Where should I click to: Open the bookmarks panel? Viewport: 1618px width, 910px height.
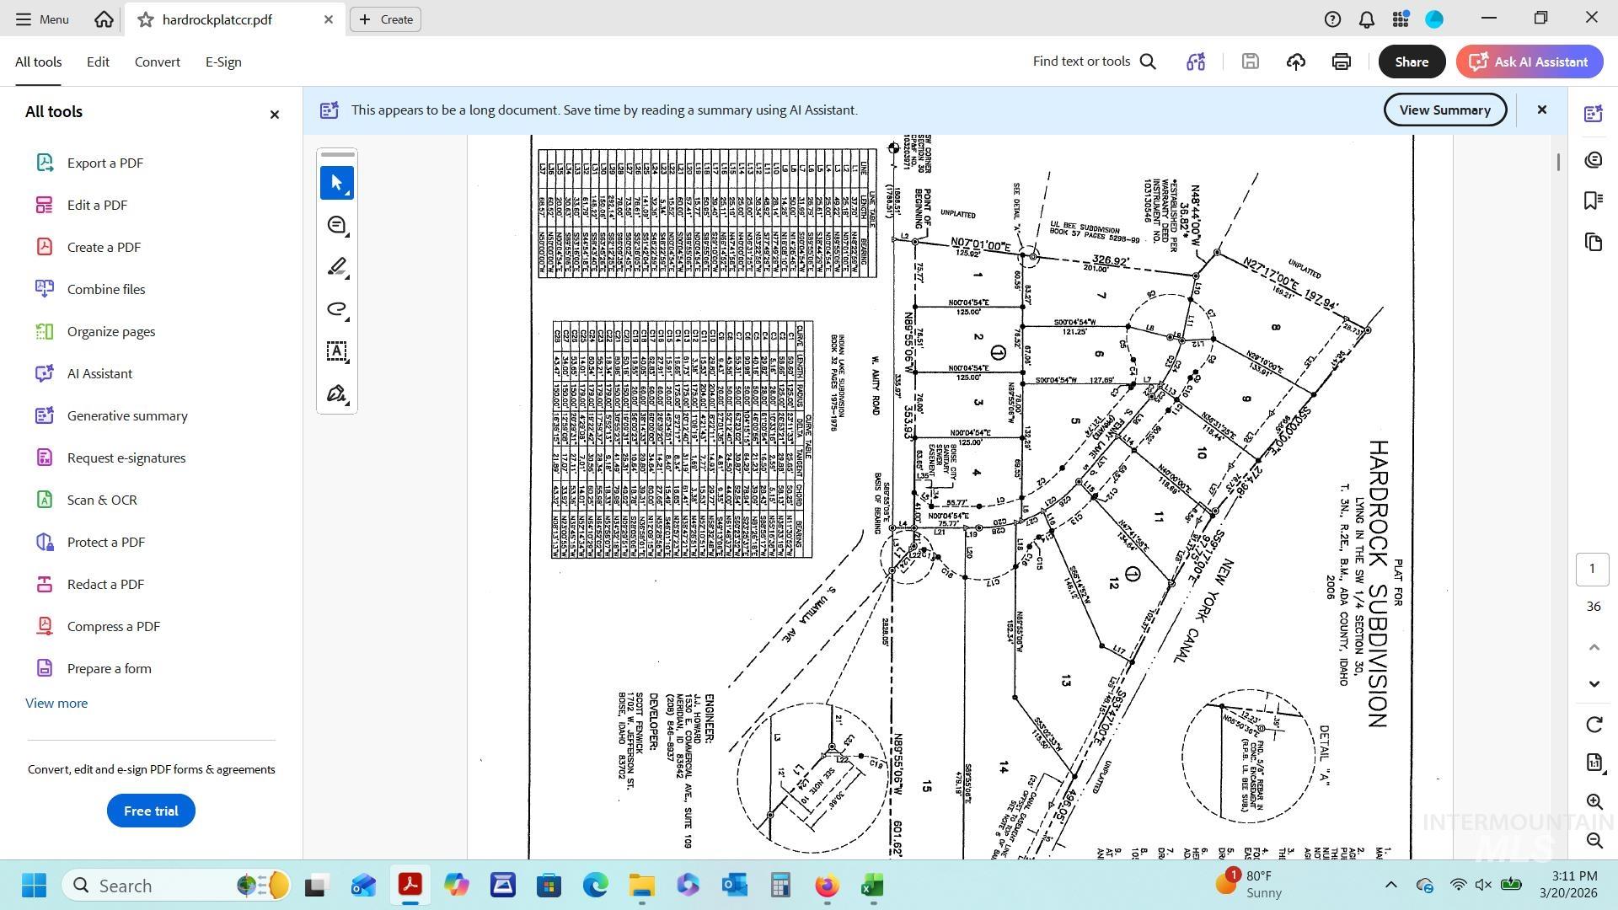pos(1593,200)
